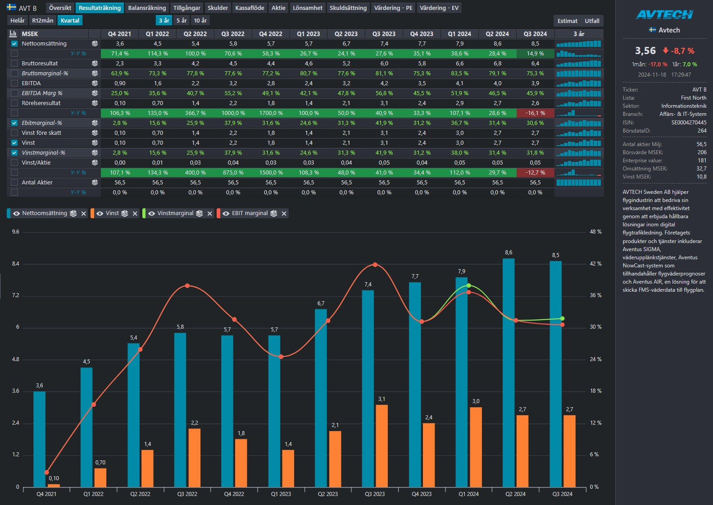Viewport: 713px width, 505px height.
Task: Toggle visibility eye of Nettoomsättning series
Action: tap(16, 214)
